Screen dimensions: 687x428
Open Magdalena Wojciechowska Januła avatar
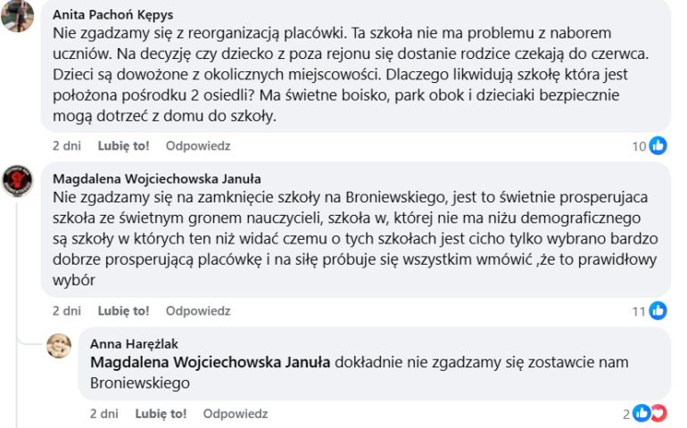point(18,181)
